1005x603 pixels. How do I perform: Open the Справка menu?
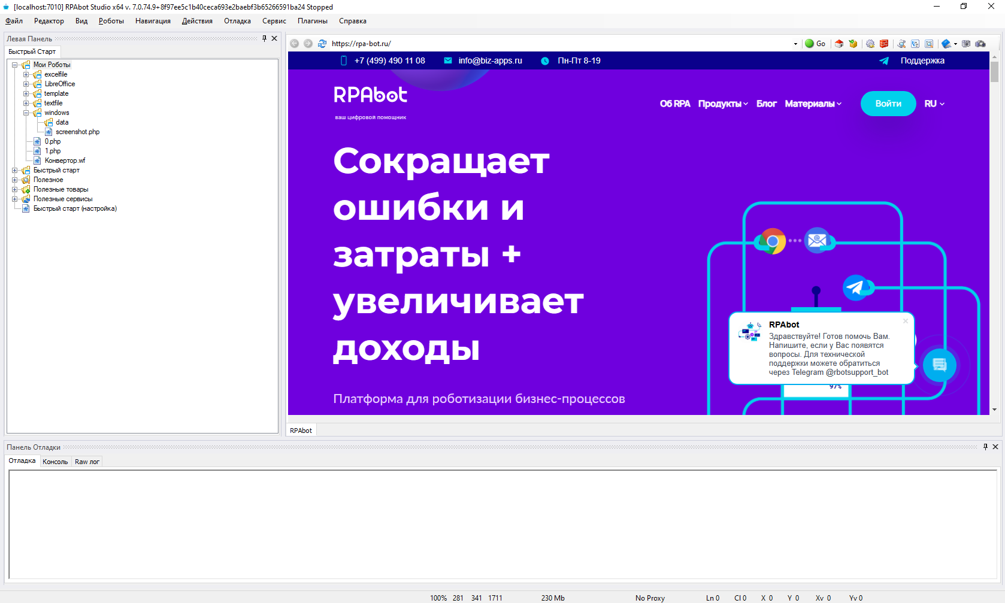[353, 21]
